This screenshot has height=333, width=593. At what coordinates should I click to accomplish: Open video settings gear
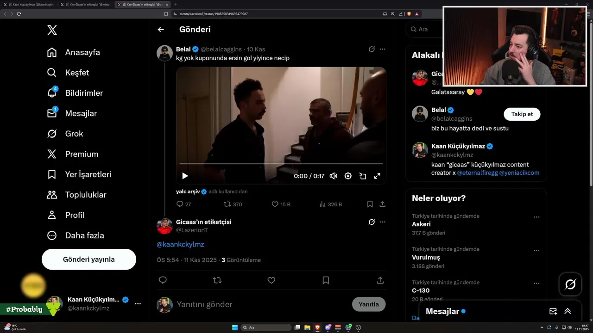pyautogui.click(x=348, y=176)
